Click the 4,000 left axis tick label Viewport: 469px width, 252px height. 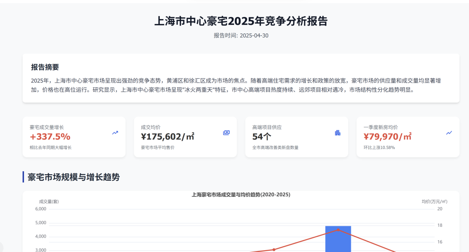(41, 236)
